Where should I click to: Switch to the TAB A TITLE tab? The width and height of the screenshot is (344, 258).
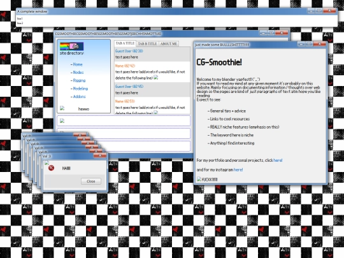coord(125,43)
